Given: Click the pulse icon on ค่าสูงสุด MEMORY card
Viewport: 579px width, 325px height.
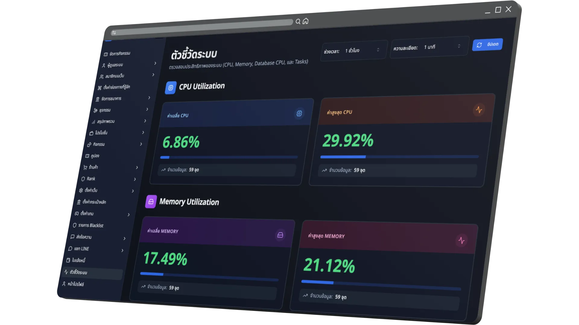Looking at the screenshot, I should [461, 240].
